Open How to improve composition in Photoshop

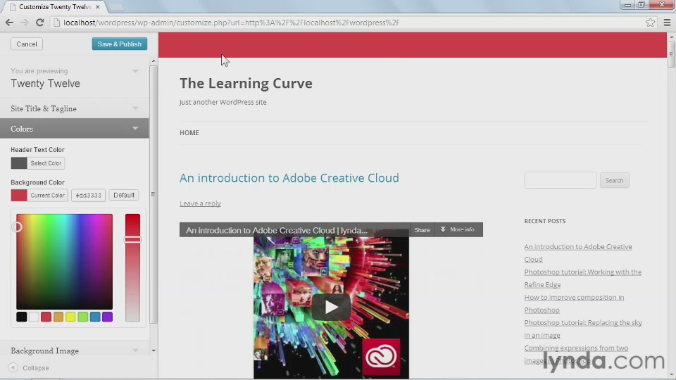tap(574, 303)
